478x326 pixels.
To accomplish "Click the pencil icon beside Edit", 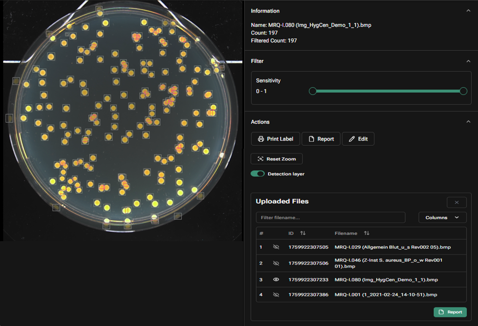I will 352,139.
